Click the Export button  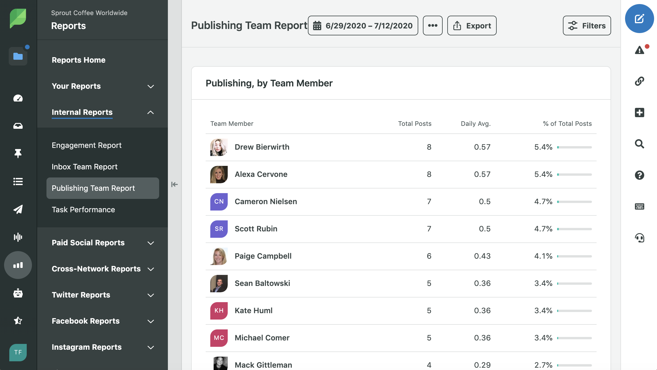[472, 26]
